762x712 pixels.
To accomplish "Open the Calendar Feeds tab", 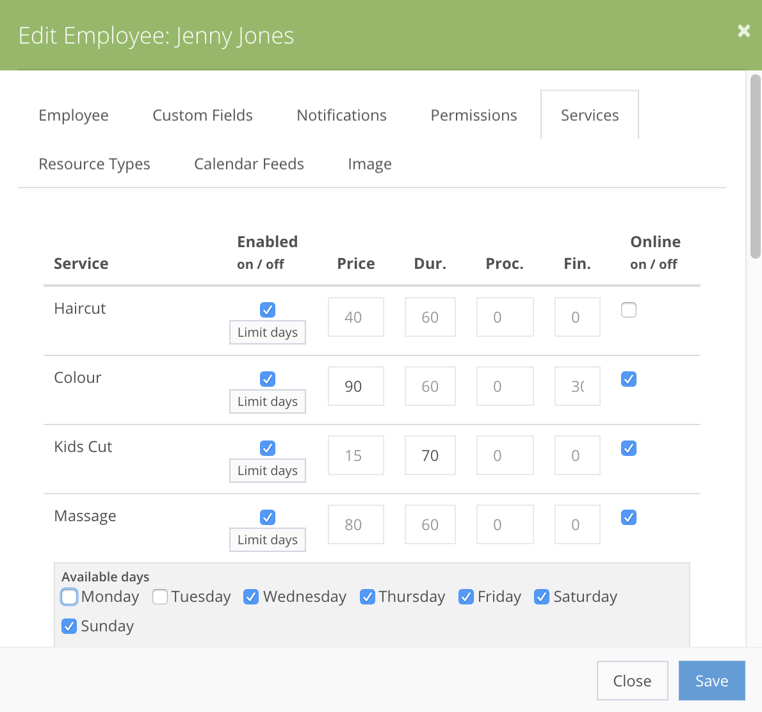I will click(248, 164).
